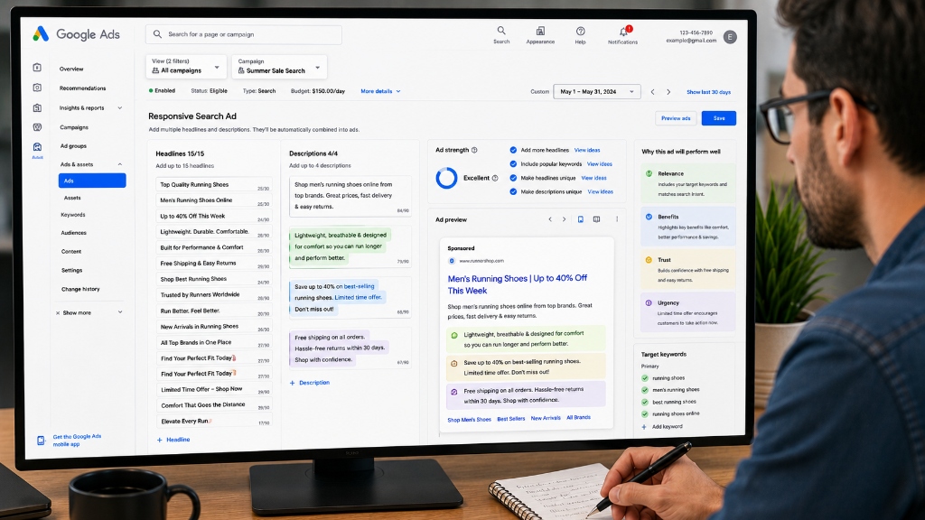Viewport: 925px width, 520px height.
Task: Toggle the 'Include popular keywords' checkmark
Action: coord(513,164)
